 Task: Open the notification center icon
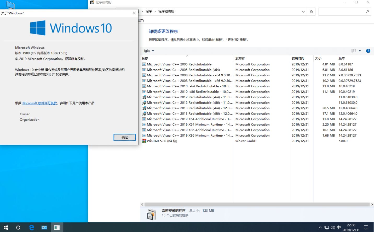(x=366, y=227)
